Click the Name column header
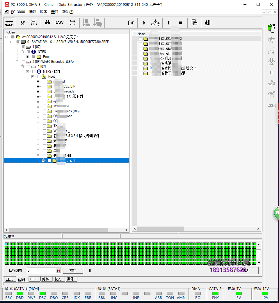The height and width of the screenshot is (303, 279). [x=141, y=34]
